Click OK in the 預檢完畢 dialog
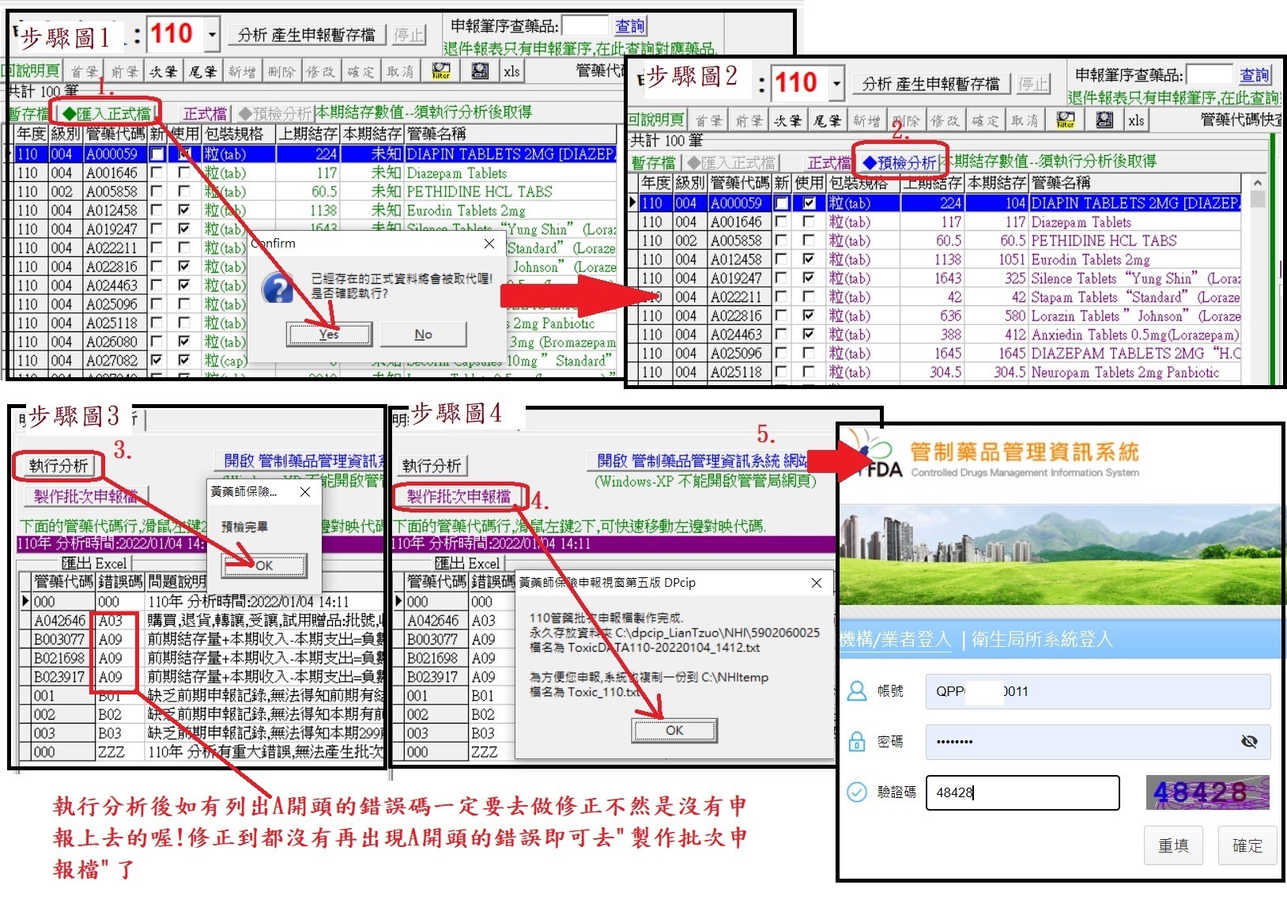 point(264,565)
